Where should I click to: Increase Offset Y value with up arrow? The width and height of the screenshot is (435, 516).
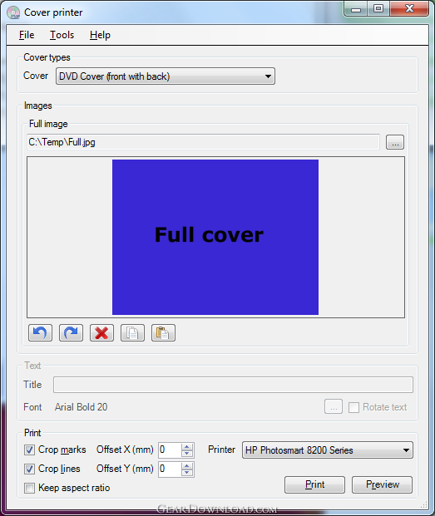[x=187, y=465]
